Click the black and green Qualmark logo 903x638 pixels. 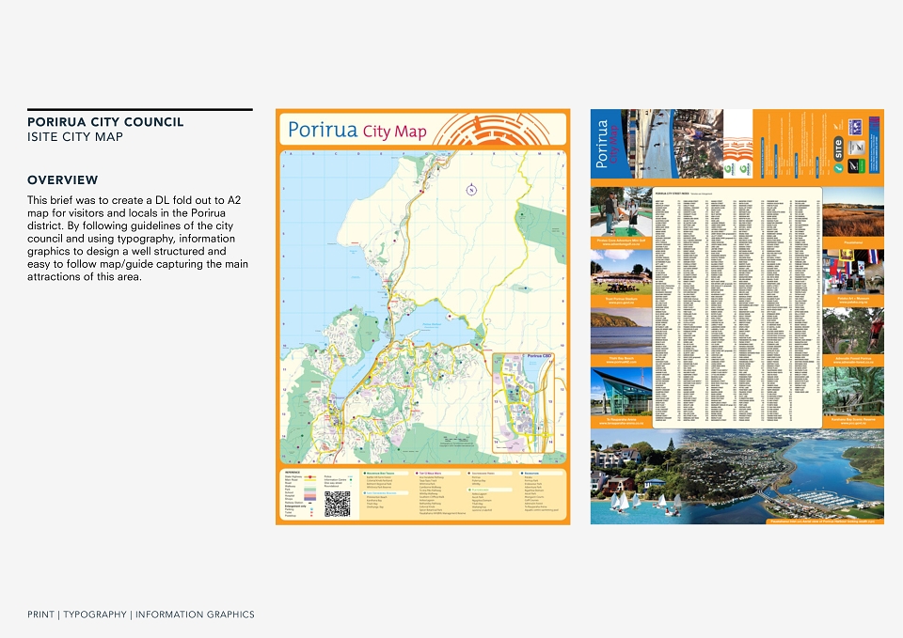pyautogui.click(x=856, y=165)
